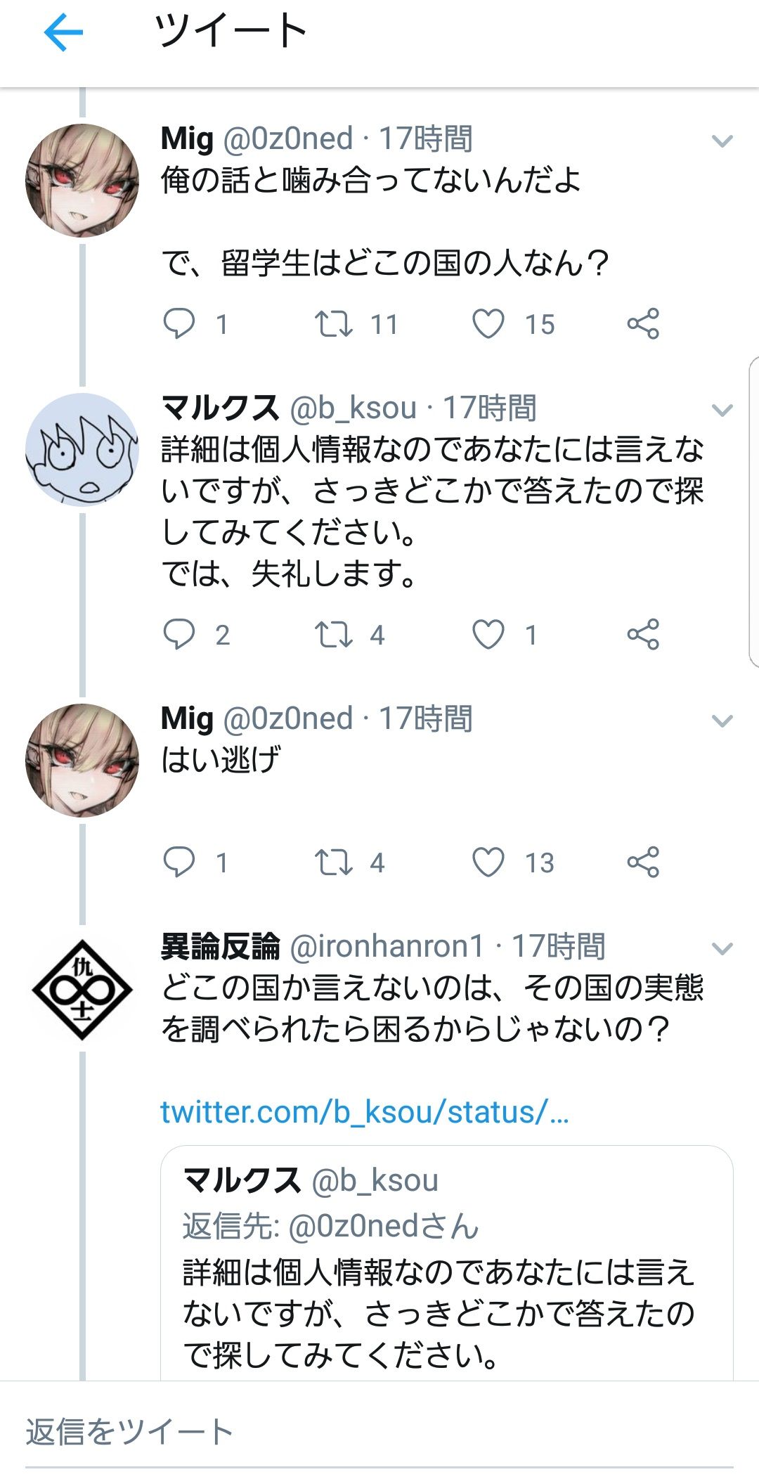Open options chevron on Mig's first tweet
Screen dimensions: 759x1479
[722, 141]
